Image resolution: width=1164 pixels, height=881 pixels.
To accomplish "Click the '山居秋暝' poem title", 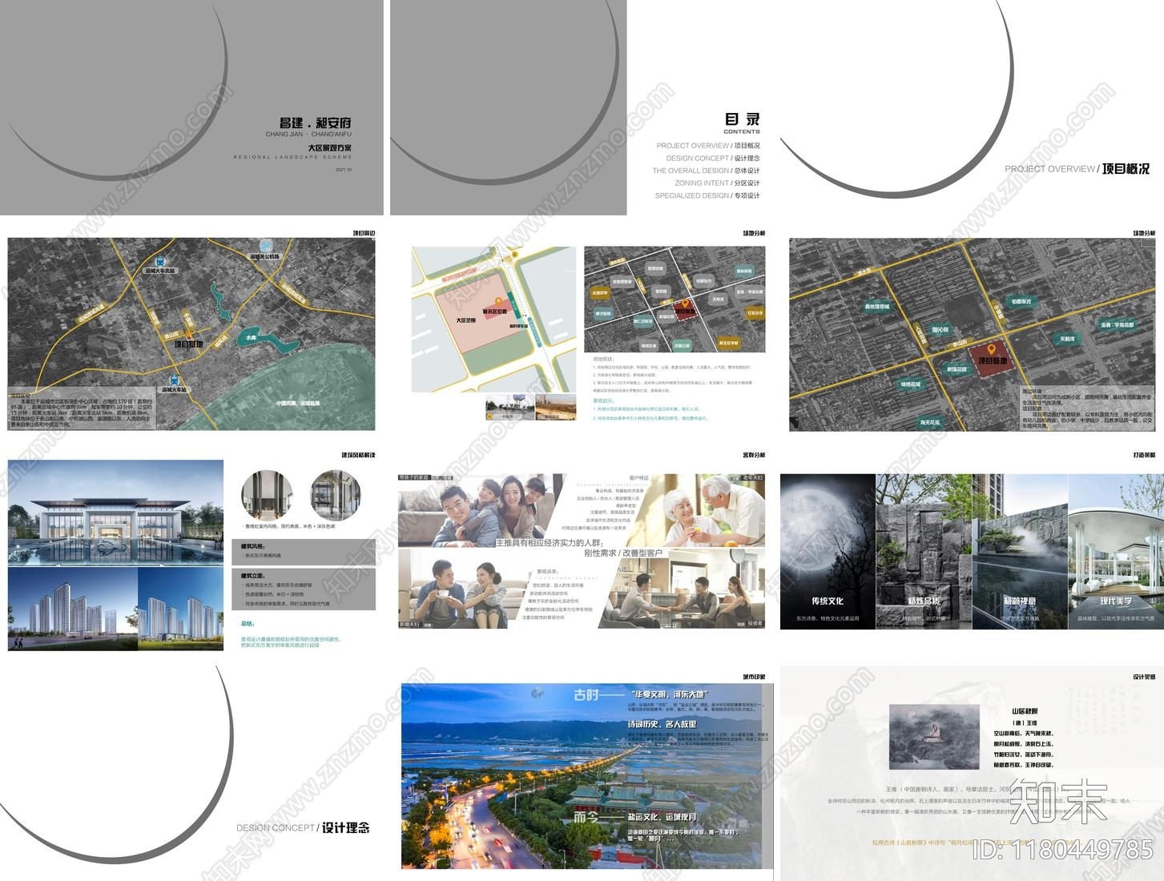I will [1024, 711].
